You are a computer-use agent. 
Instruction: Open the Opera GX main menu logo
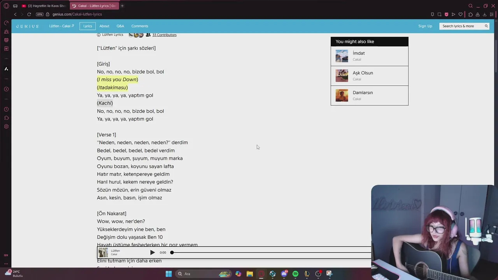(x=6, y=6)
